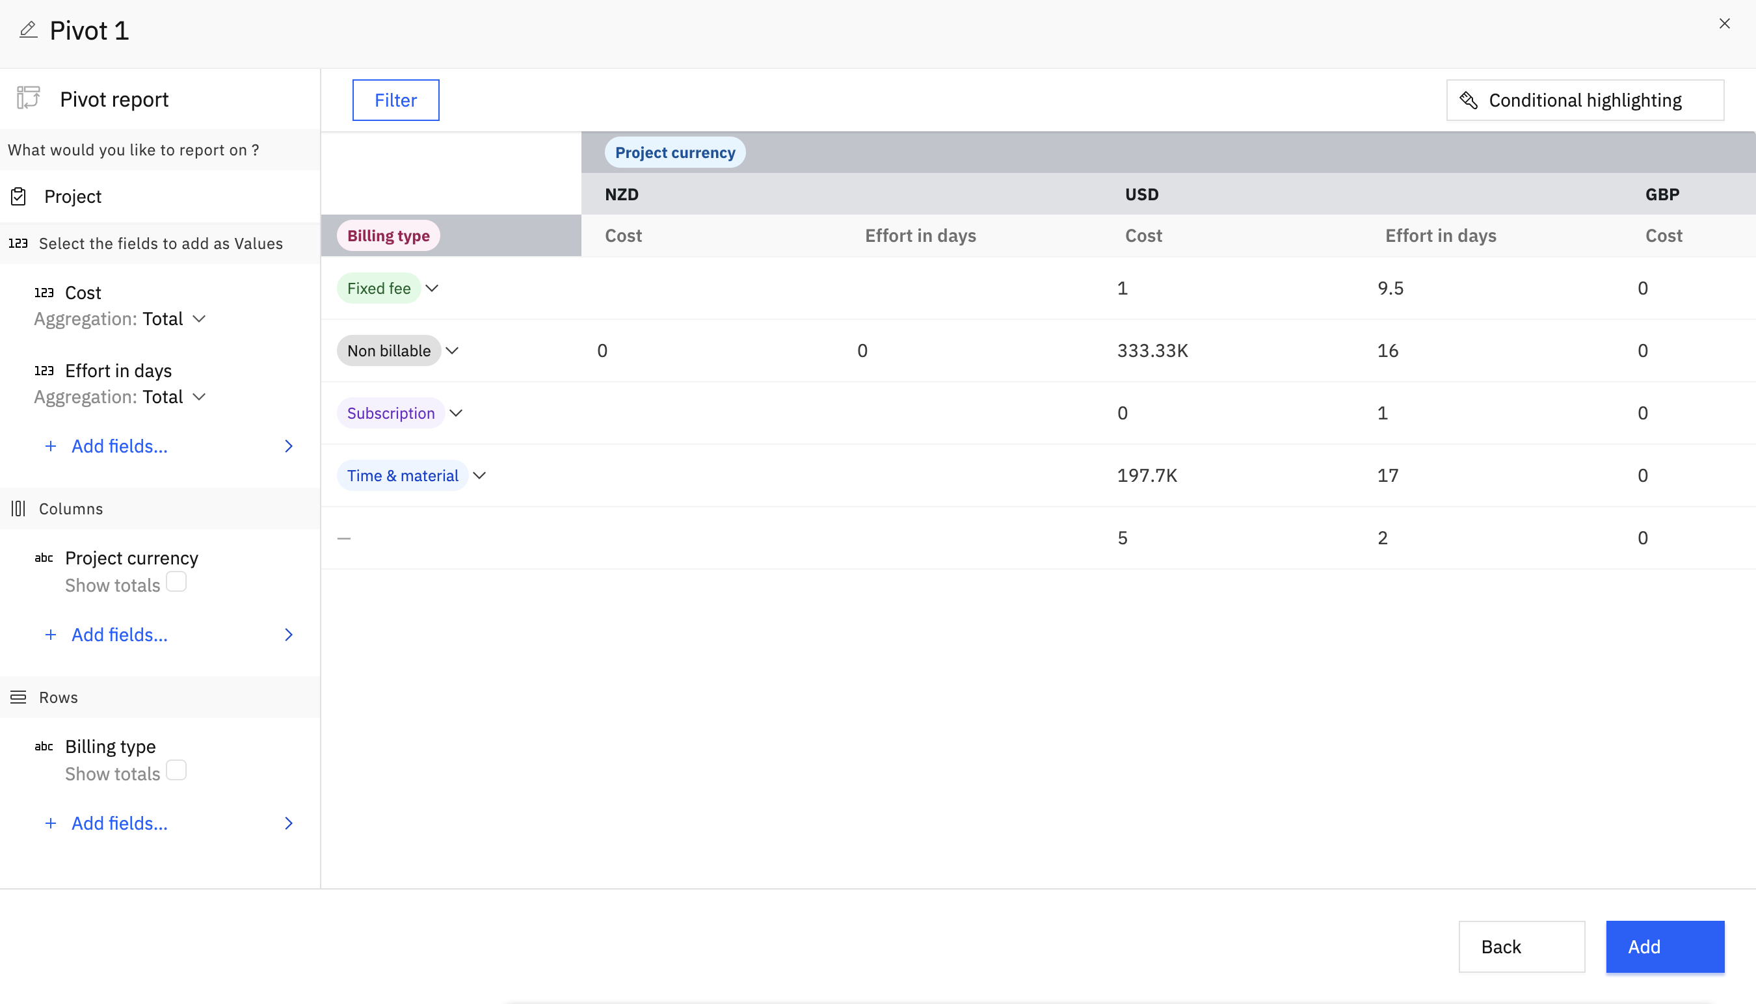Click the Project currency column header pill
This screenshot has height=1004, width=1756.
click(x=674, y=152)
